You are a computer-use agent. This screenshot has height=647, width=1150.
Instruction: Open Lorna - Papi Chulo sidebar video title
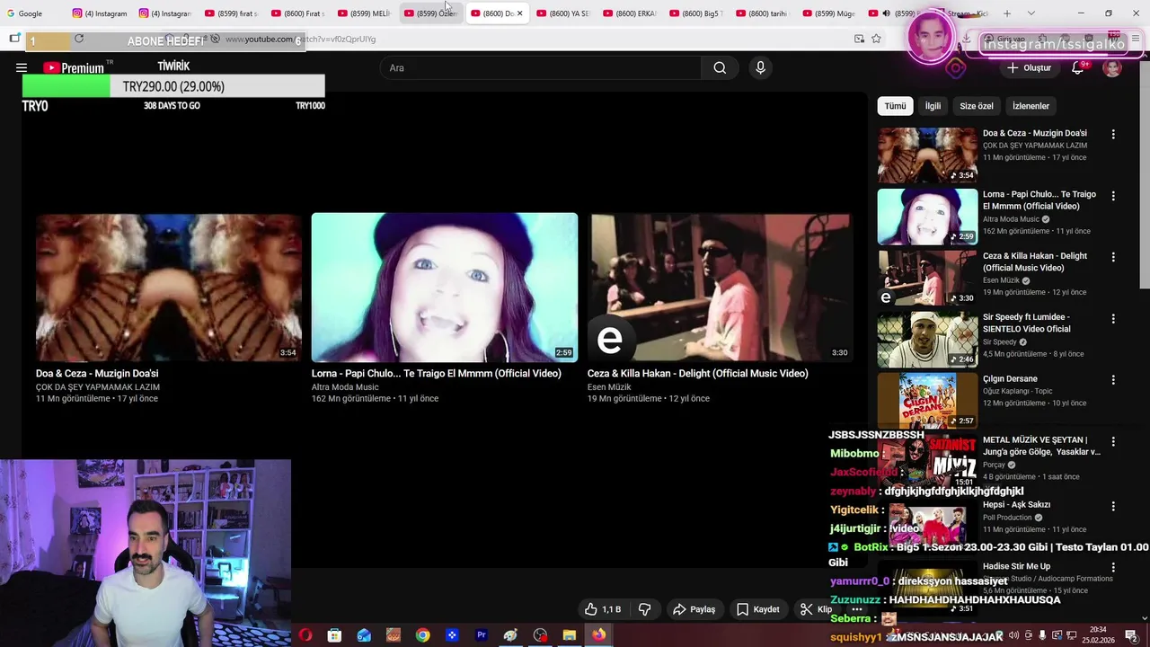[x=1039, y=200]
